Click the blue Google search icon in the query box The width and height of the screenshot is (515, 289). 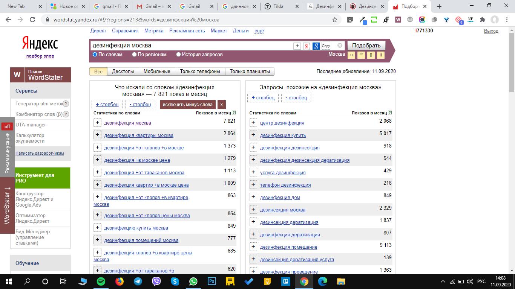[x=316, y=46]
